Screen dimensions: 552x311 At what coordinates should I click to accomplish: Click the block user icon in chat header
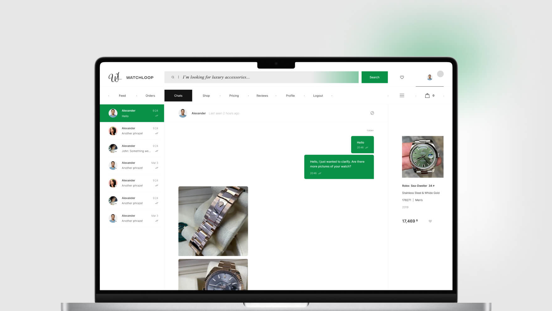(x=372, y=113)
